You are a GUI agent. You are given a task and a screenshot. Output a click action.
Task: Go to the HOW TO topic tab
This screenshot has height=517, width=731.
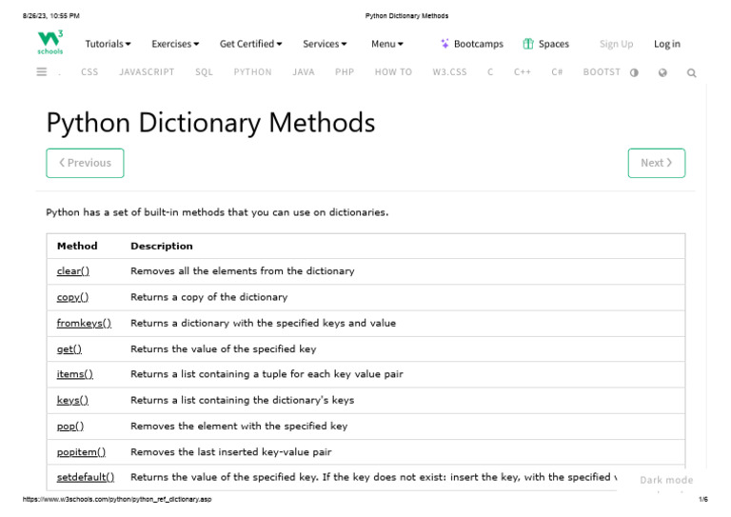pos(393,72)
